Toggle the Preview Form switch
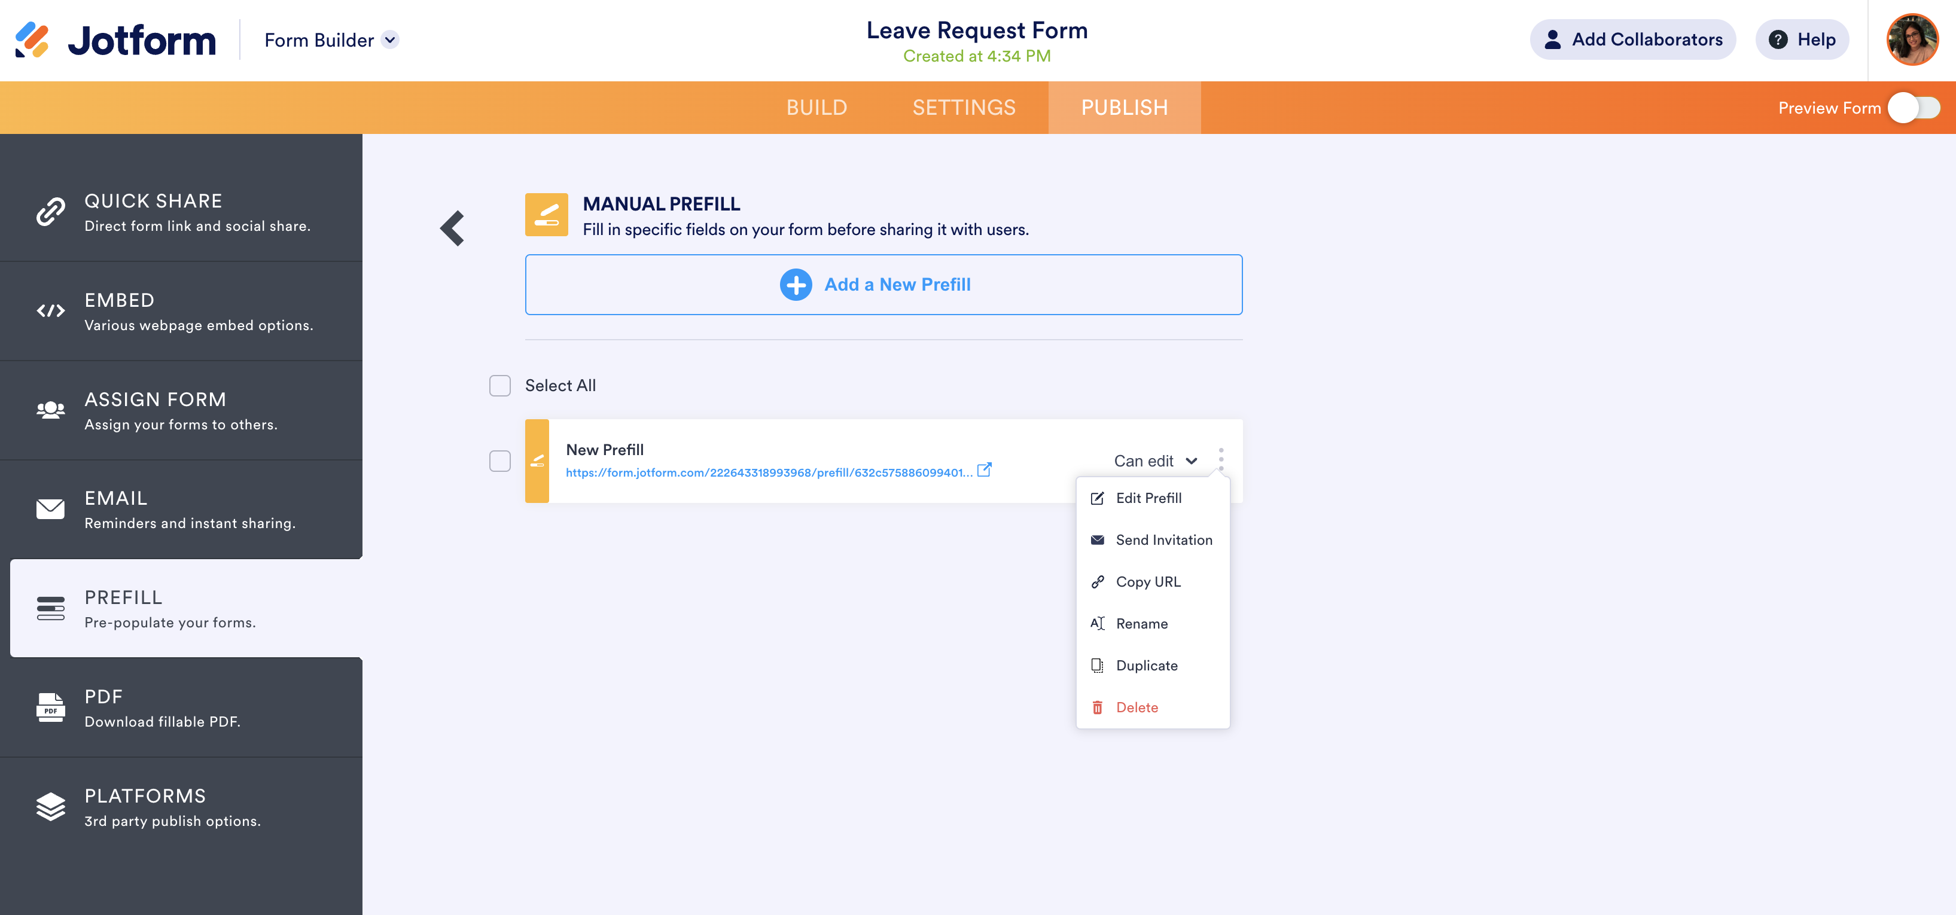 tap(1914, 108)
